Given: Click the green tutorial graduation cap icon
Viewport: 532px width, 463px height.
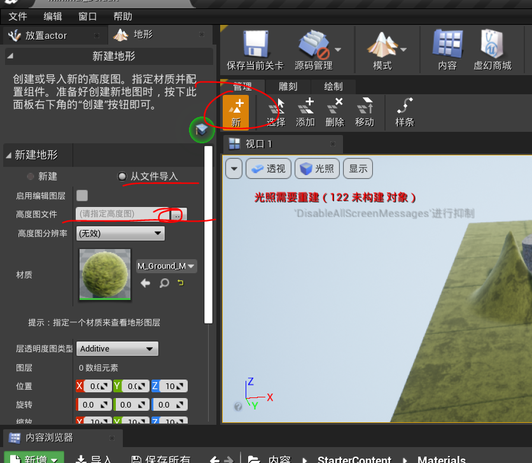Looking at the screenshot, I should pyautogui.click(x=202, y=130).
